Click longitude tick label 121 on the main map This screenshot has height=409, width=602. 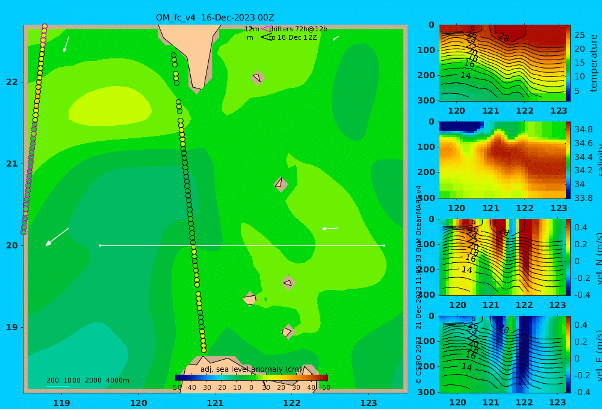(215, 403)
